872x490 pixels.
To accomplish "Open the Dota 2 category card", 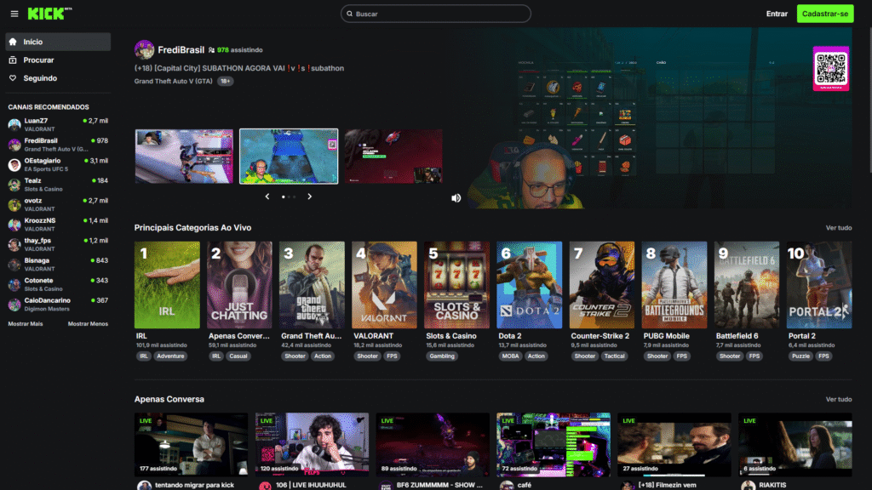I will (x=530, y=284).
